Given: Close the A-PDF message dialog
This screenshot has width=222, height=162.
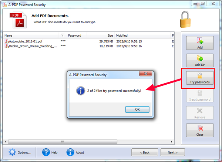Looking at the screenshot, I should [146, 74].
